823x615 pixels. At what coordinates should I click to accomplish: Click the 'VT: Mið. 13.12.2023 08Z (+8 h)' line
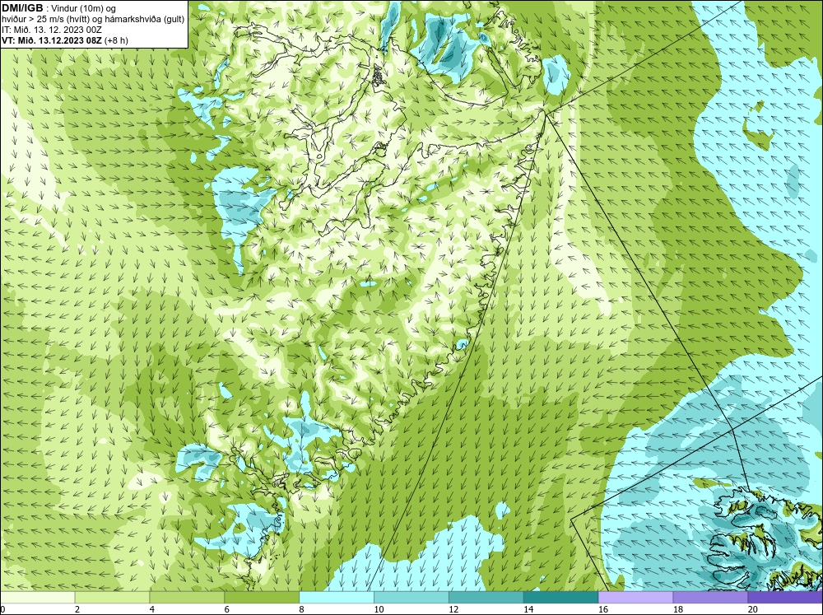click(x=64, y=40)
